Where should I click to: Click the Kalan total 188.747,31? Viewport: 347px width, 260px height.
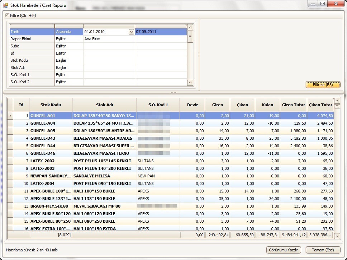[267, 235]
